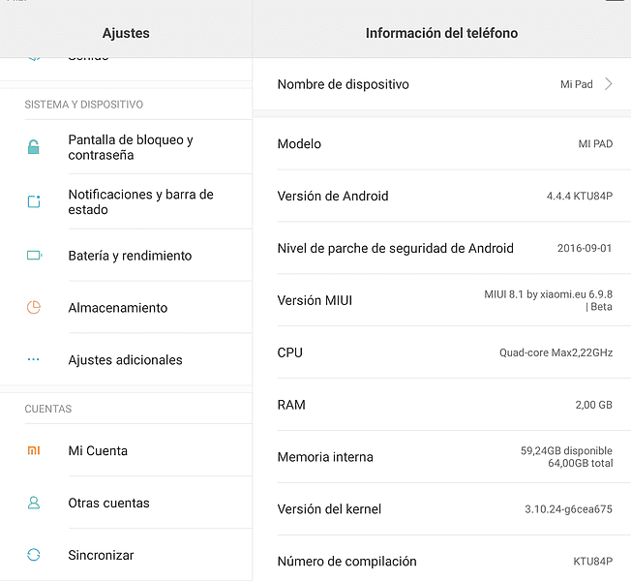The image size is (631, 581).
Task: Tap the 59,24GB disponible value
Action: tap(566, 450)
